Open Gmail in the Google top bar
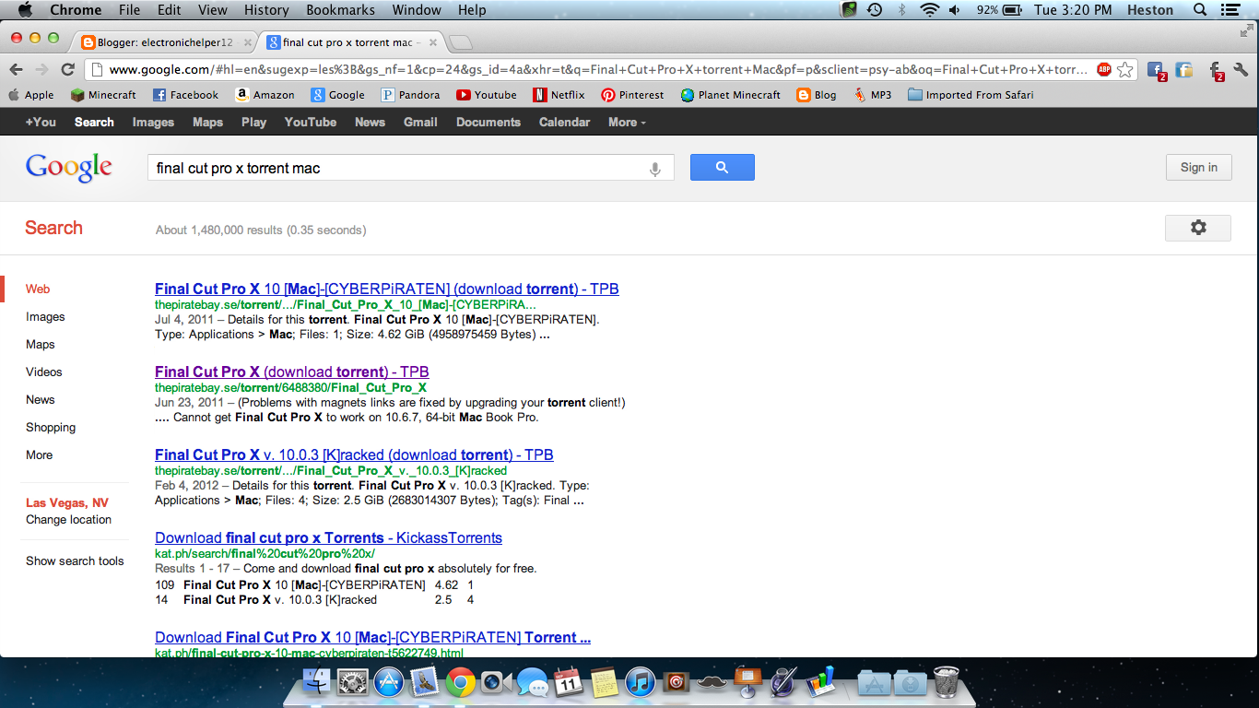 [420, 122]
